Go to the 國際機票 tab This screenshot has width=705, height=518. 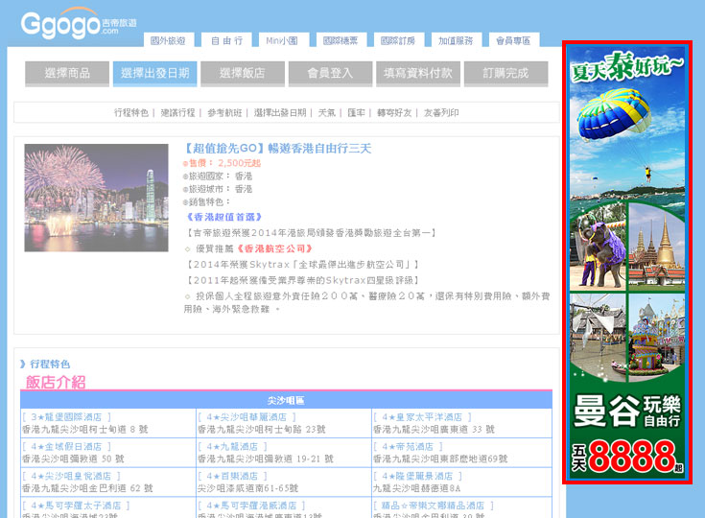point(341,41)
